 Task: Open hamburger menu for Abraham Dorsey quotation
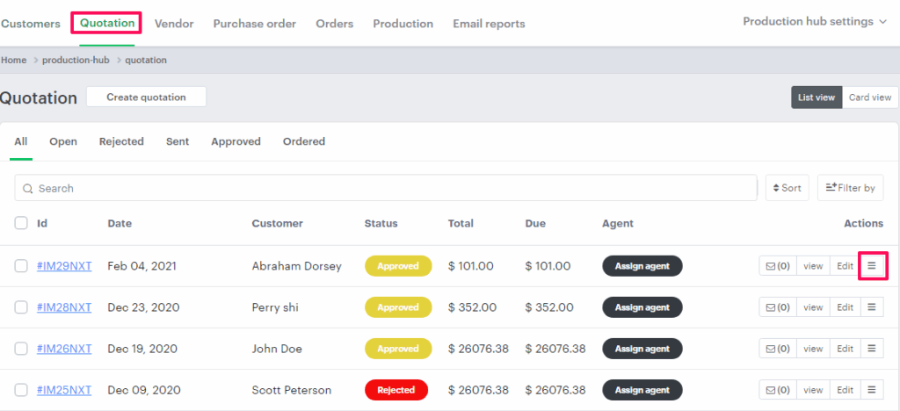(872, 265)
